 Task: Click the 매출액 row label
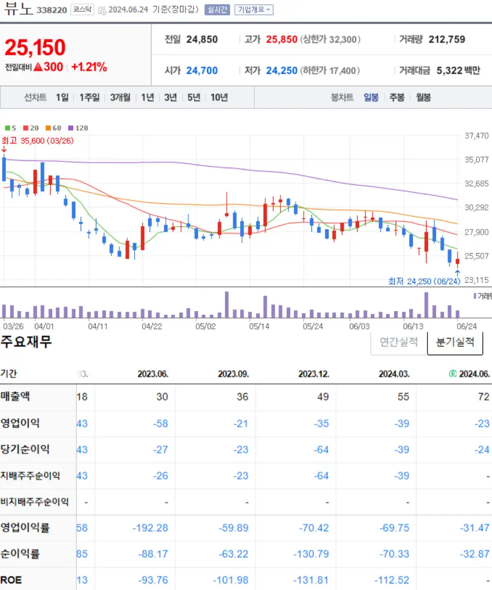tap(15, 396)
